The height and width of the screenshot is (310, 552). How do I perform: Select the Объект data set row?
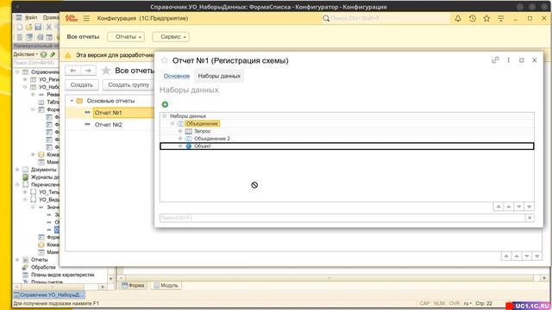coord(347,146)
